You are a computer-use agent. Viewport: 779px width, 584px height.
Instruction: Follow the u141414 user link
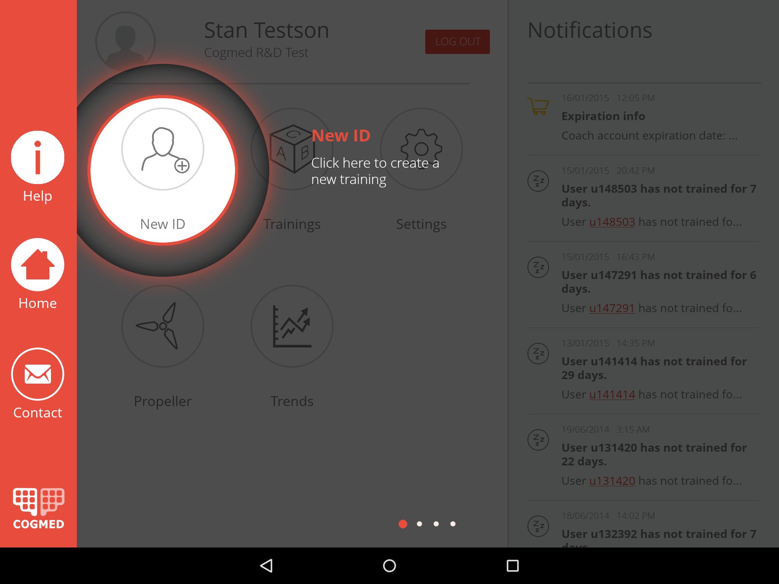pos(612,395)
